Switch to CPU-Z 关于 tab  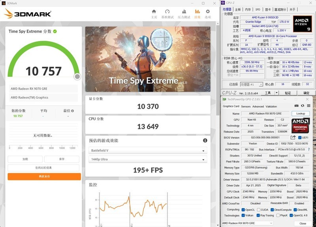pyautogui.click(x=292, y=9)
